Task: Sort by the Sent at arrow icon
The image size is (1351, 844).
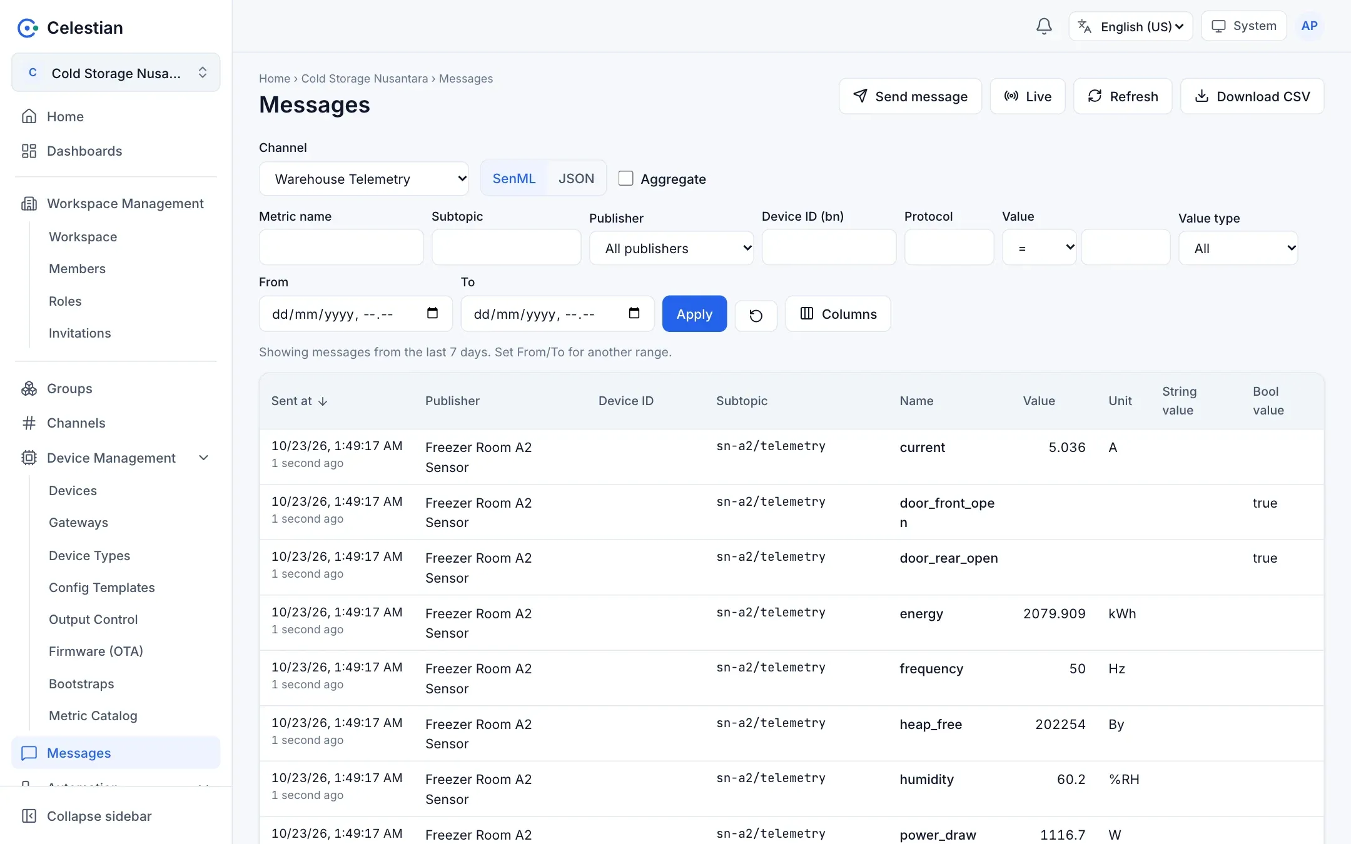Action: pos(323,401)
